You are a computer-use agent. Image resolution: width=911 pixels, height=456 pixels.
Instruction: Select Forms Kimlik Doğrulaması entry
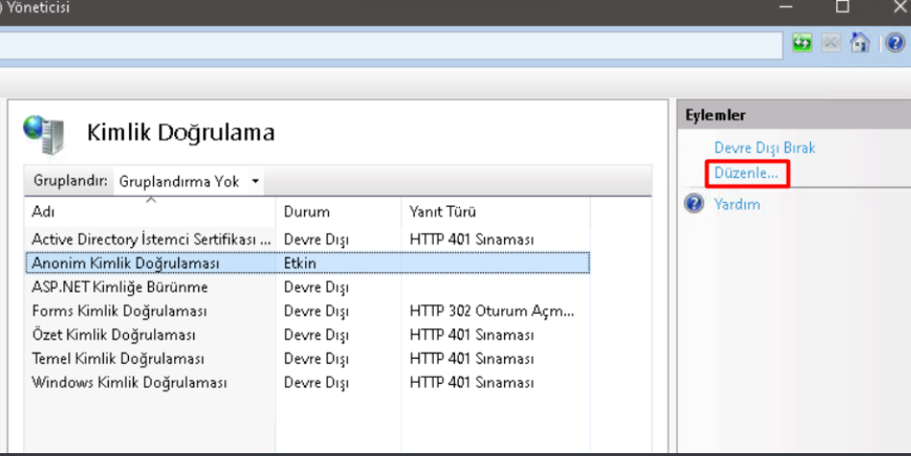308,311
